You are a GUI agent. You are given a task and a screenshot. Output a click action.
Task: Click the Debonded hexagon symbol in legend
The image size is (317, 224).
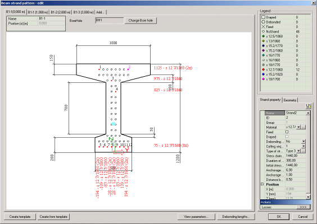[263, 22]
